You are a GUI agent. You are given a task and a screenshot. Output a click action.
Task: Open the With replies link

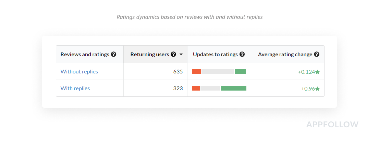(x=75, y=88)
